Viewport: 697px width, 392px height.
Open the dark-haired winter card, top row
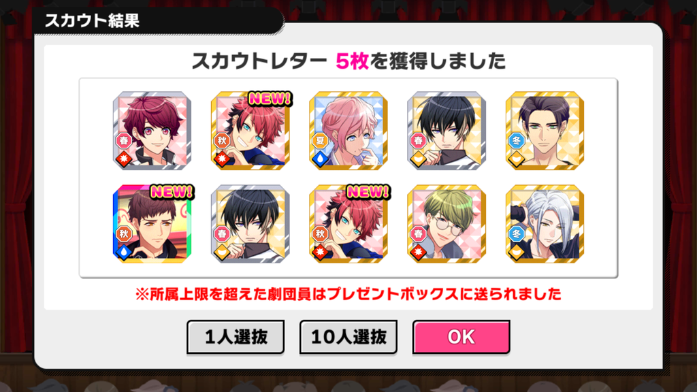(x=545, y=131)
